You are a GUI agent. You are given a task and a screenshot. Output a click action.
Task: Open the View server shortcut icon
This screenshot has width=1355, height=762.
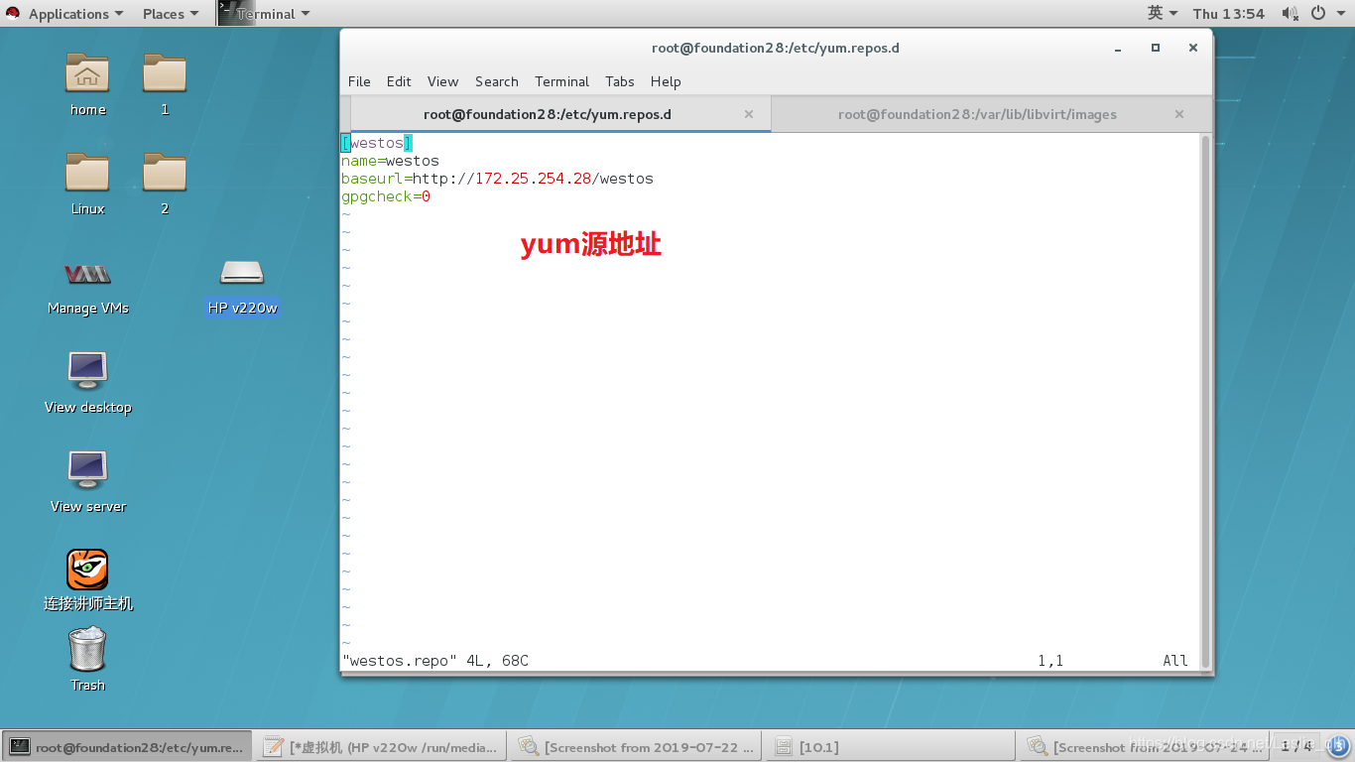[87, 471]
